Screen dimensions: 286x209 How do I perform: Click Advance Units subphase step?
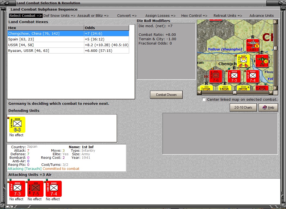pyautogui.click(x=262, y=16)
